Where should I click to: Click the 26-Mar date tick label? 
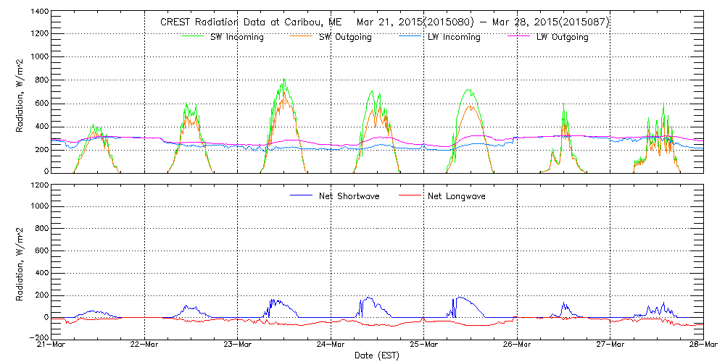pos(518,345)
